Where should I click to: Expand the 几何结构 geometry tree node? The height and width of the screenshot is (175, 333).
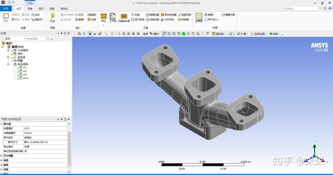point(8,50)
